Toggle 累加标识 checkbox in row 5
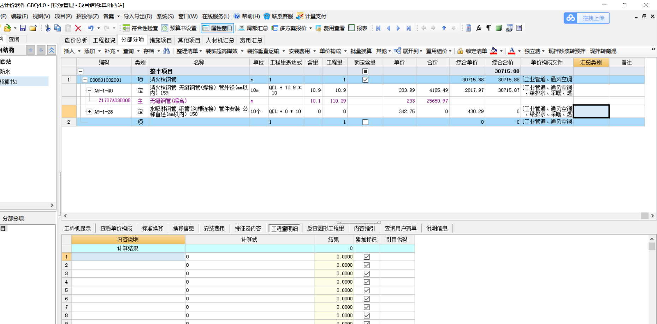Screen dimensions: 657x324 point(367,290)
